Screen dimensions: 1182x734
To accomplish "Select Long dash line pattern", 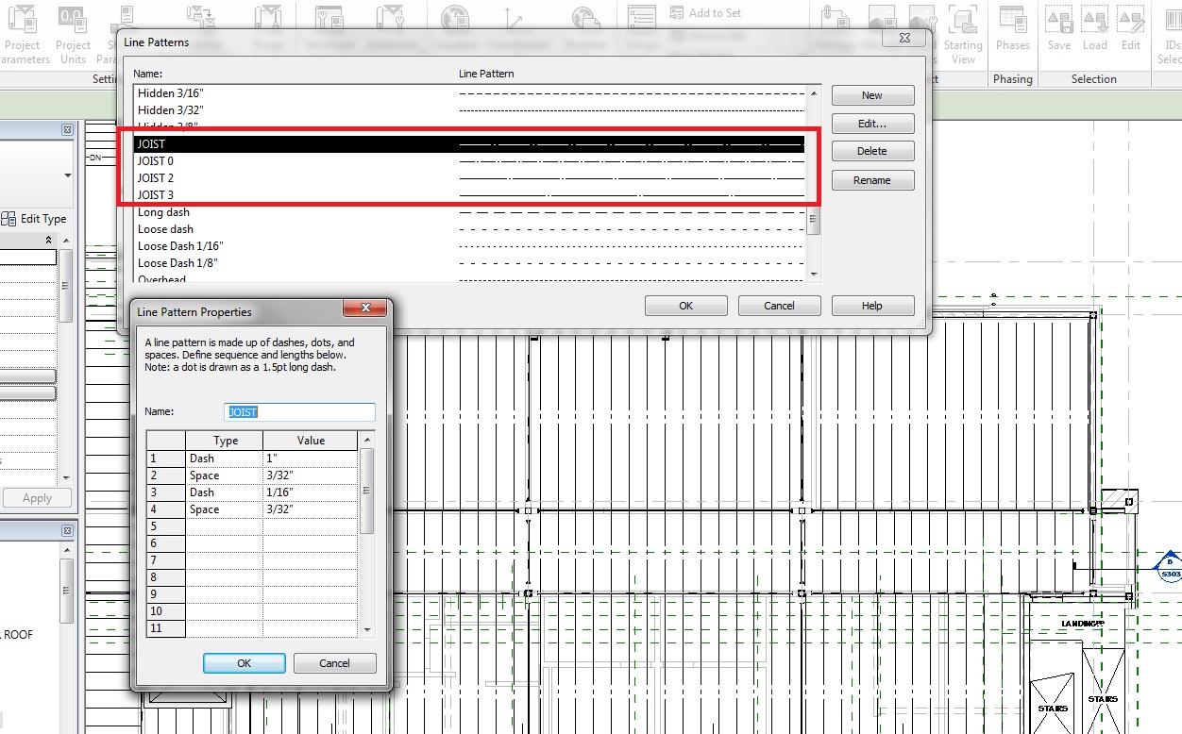I will click(469, 212).
